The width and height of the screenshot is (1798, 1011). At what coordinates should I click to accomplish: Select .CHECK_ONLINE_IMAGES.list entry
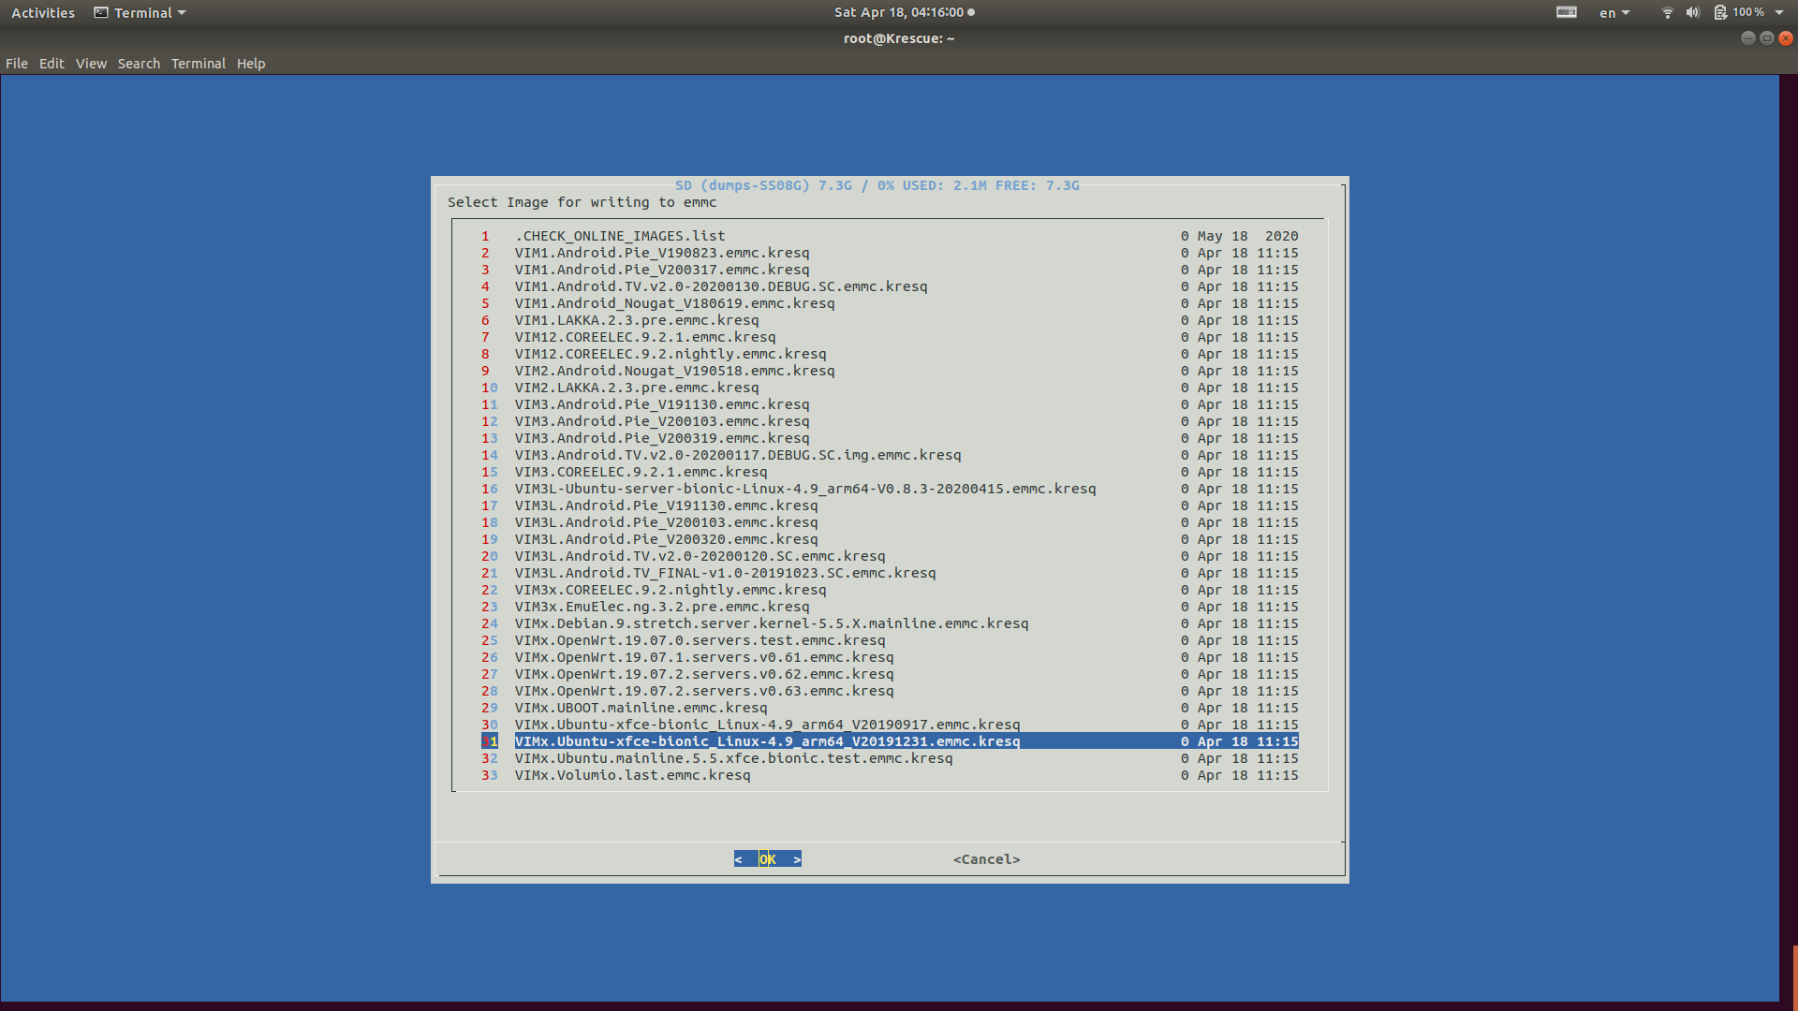click(x=620, y=236)
